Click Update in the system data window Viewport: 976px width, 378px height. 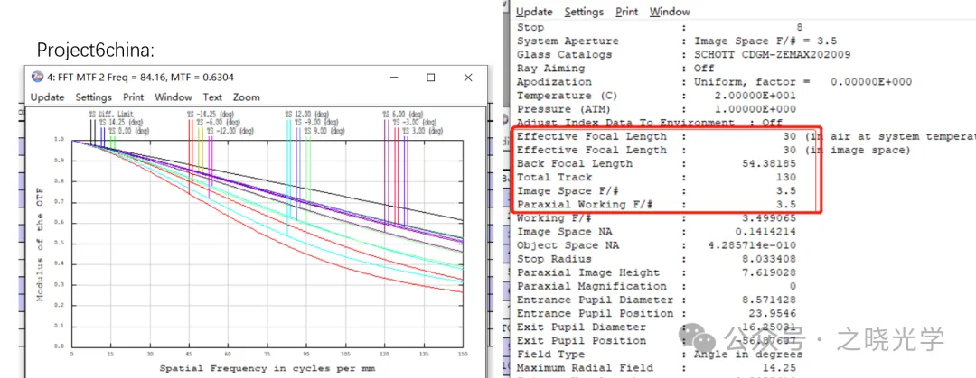(x=534, y=12)
